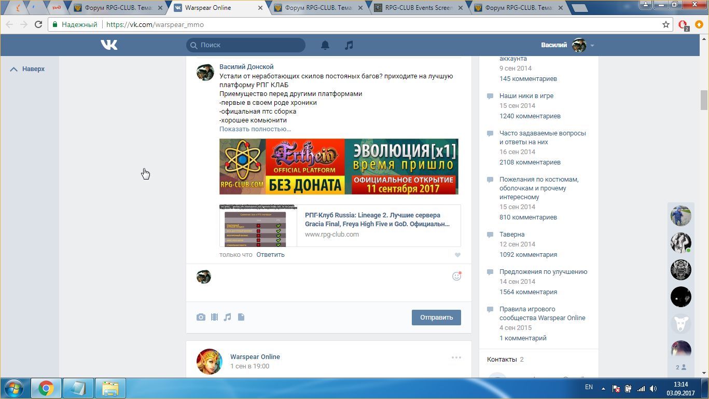Like the comment with heart icon
709x399 pixels.
pyautogui.click(x=457, y=255)
